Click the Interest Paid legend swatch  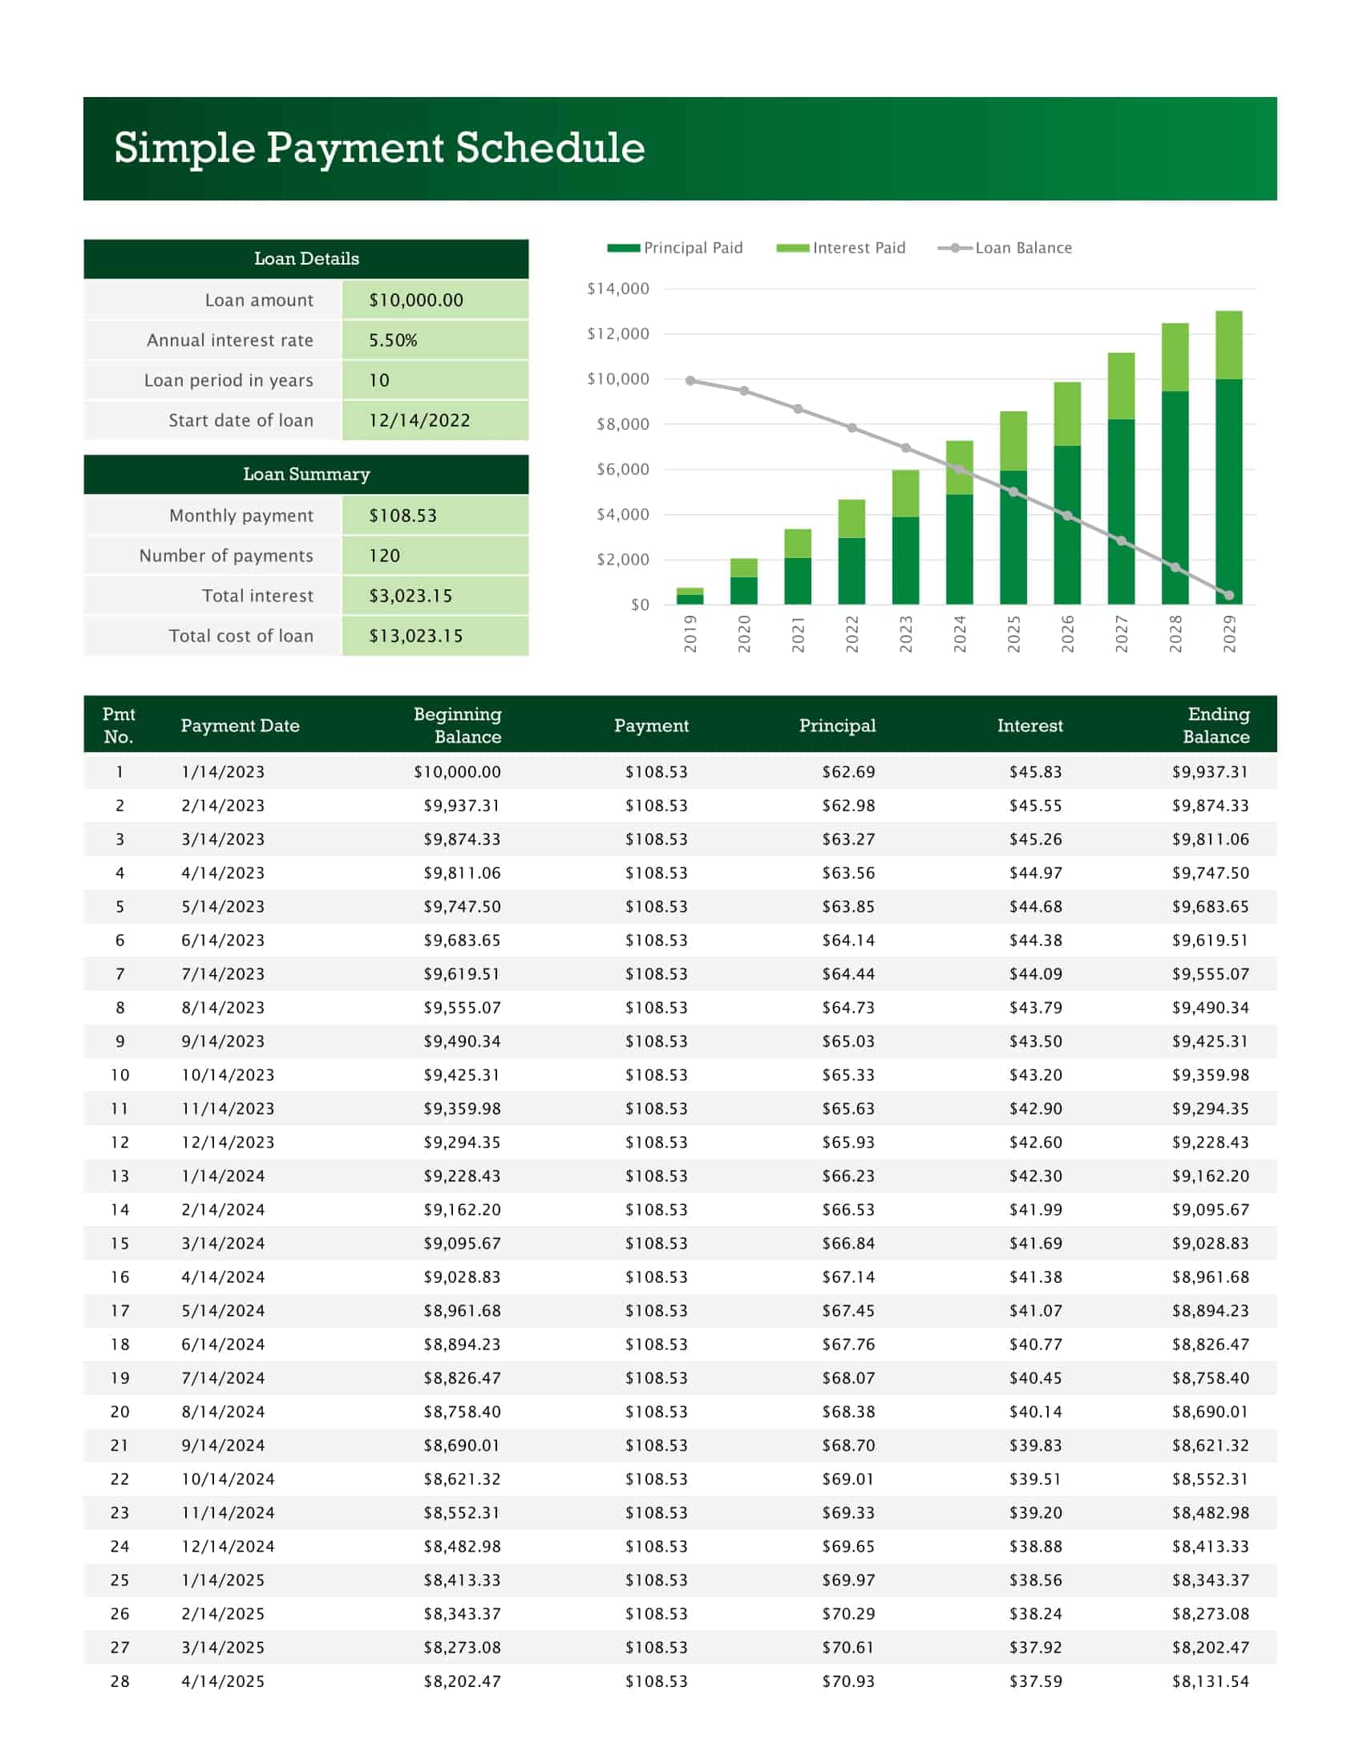[792, 248]
